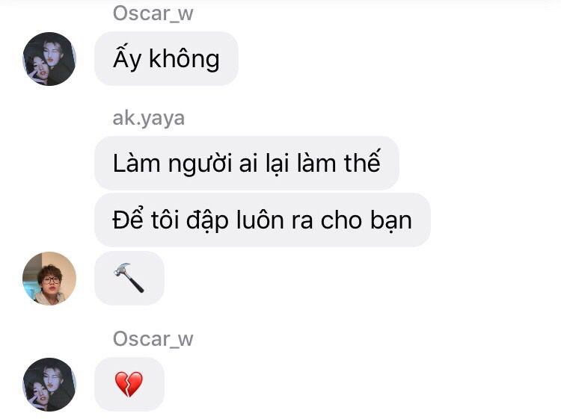Click the word 'Để' in the second ak.yaya bubble
This screenshot has width=561, height=419.
[x=129, y=219]
